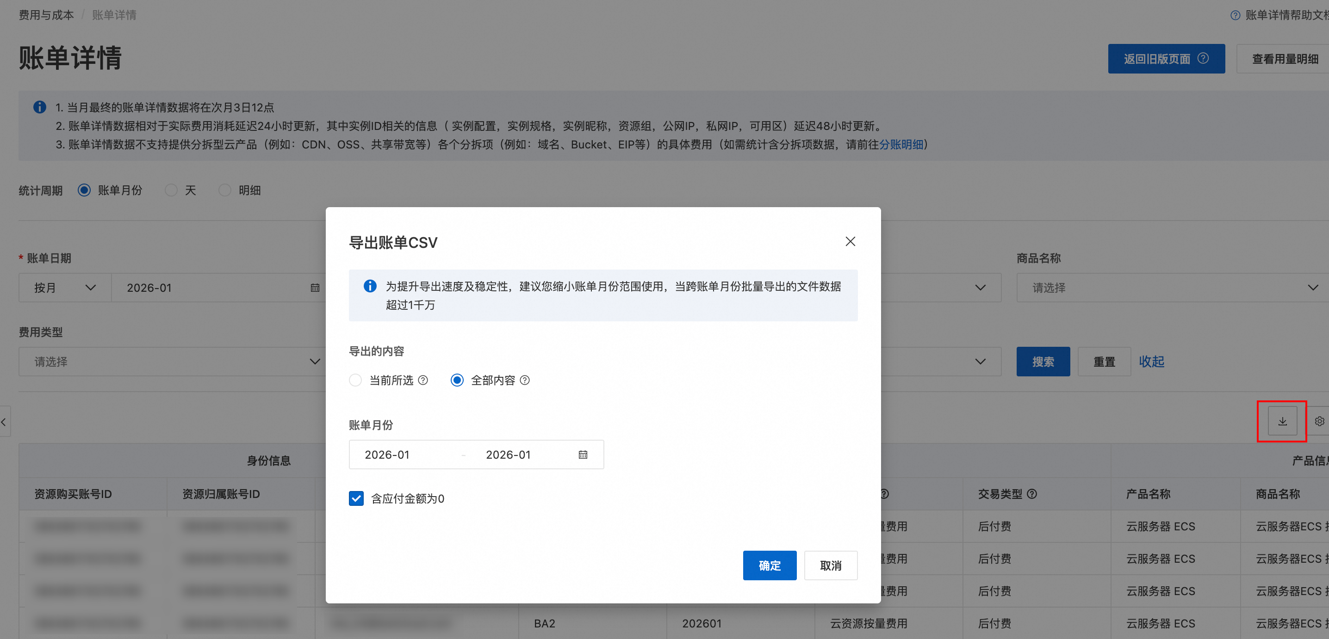Click the 取消 cancel button

pos(830,565)
